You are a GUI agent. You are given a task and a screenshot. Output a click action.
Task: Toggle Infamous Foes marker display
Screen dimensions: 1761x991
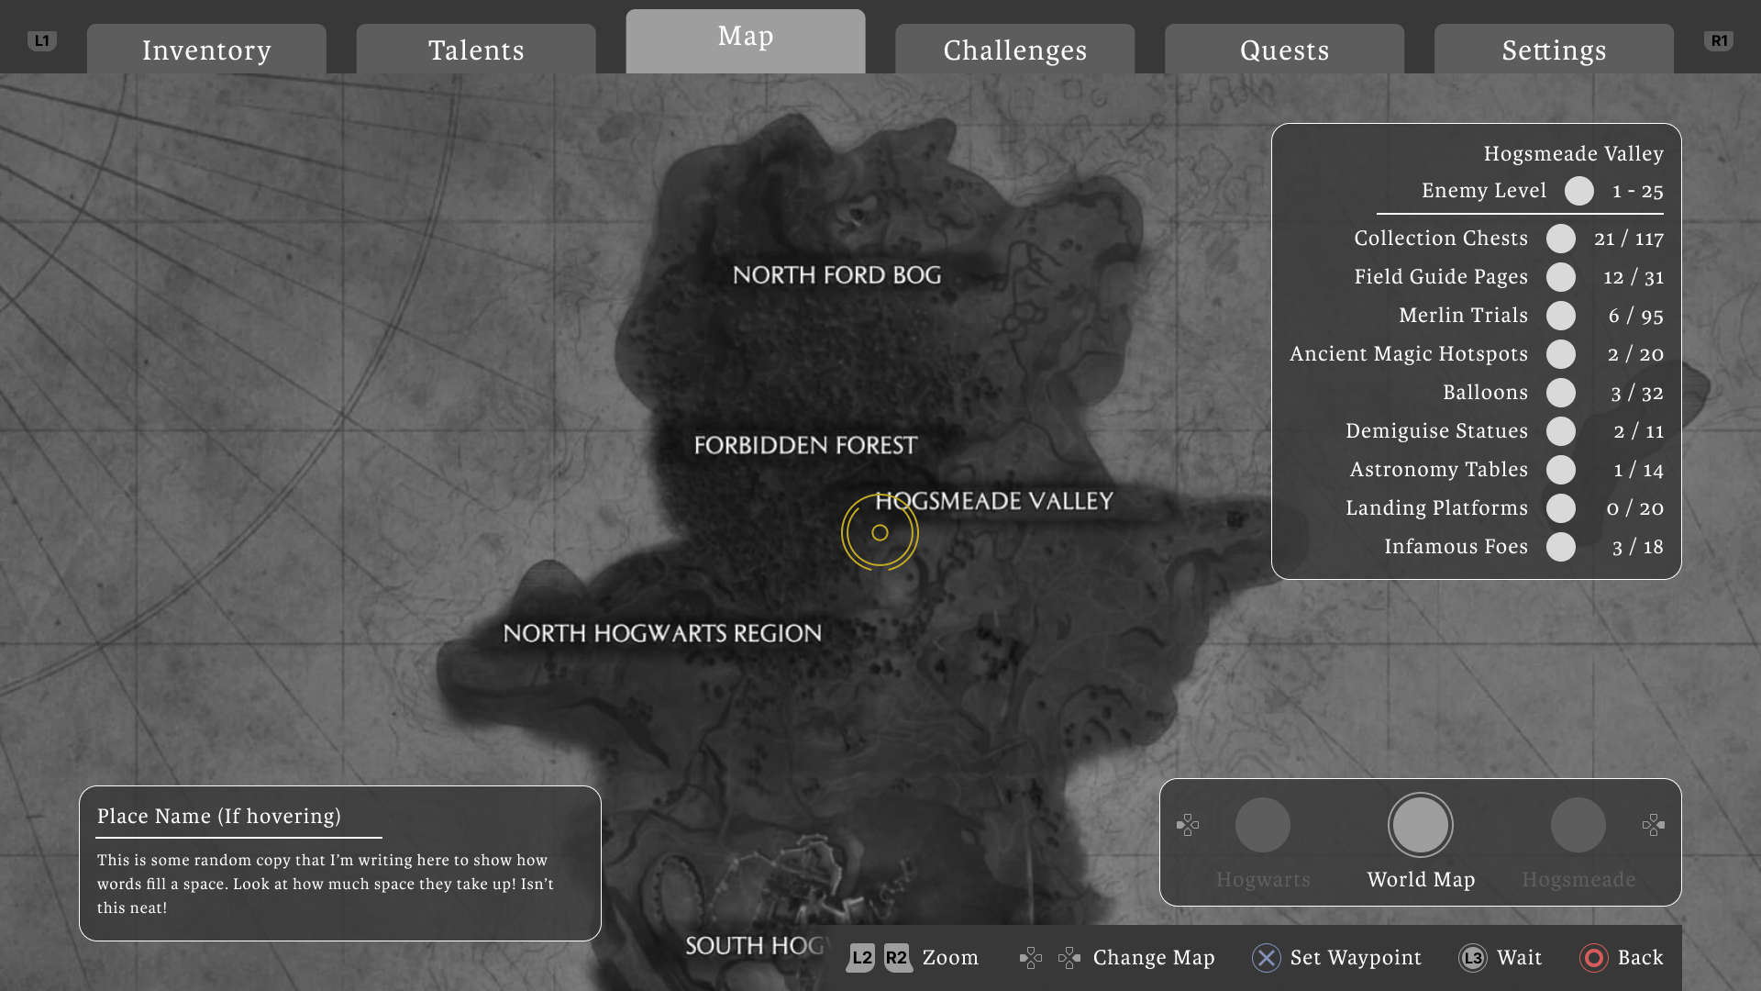tap(1561, 547)
